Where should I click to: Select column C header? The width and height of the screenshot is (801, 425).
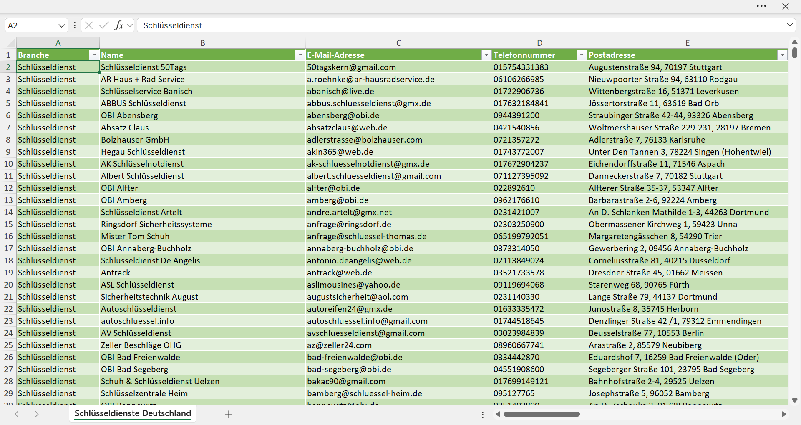tap(399, 42)
